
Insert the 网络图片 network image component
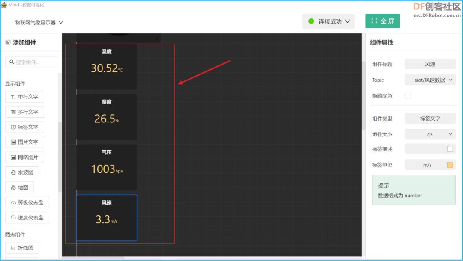[x=24, y=157]
